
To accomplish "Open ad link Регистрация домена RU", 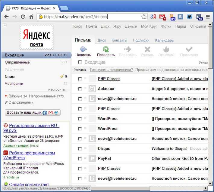I will click(32, 128).
